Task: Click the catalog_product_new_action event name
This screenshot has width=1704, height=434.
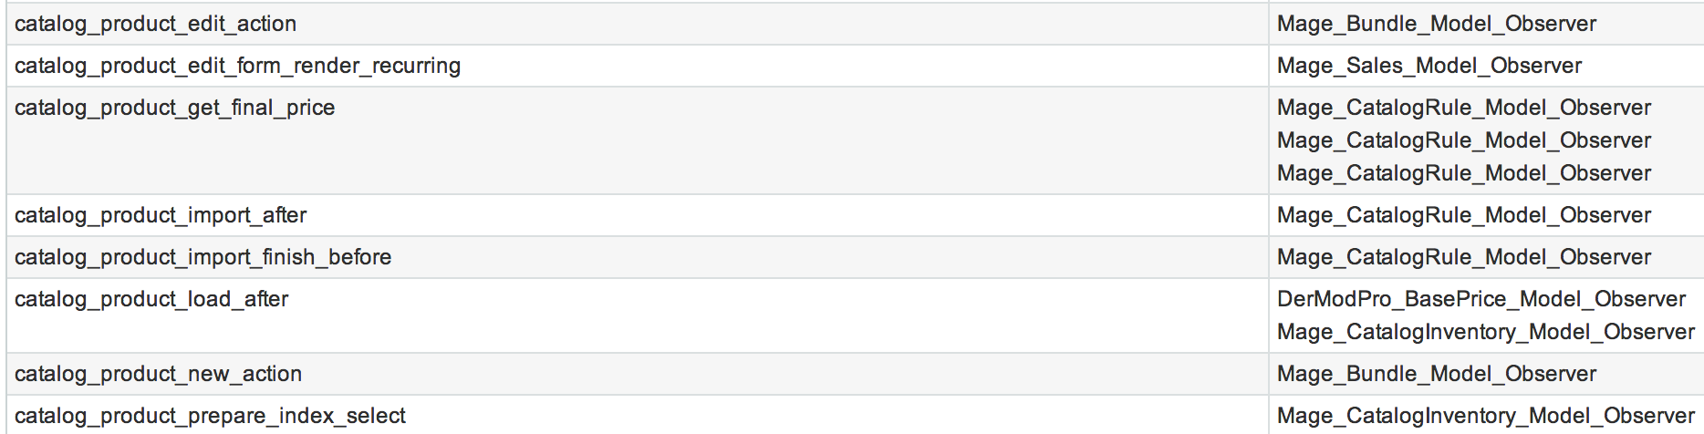Action: (158, 374)
